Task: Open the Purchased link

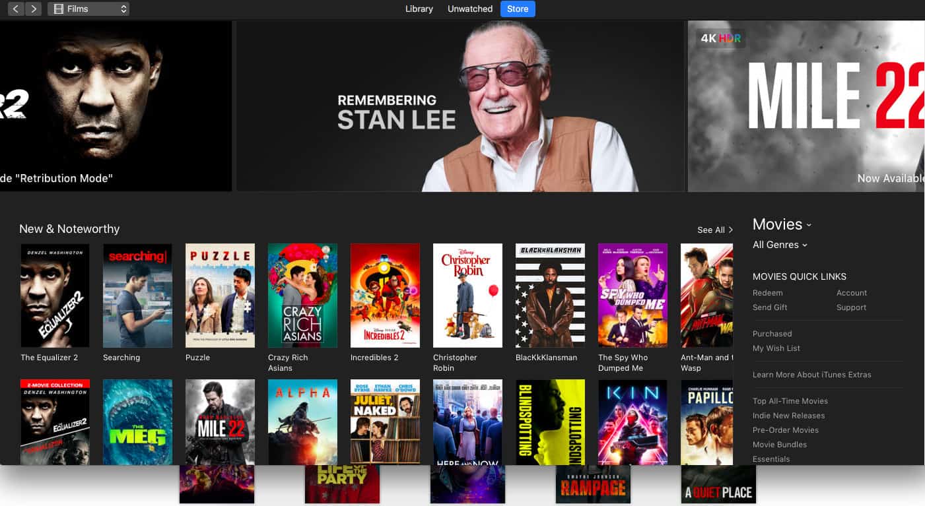Action: (772, 334)
